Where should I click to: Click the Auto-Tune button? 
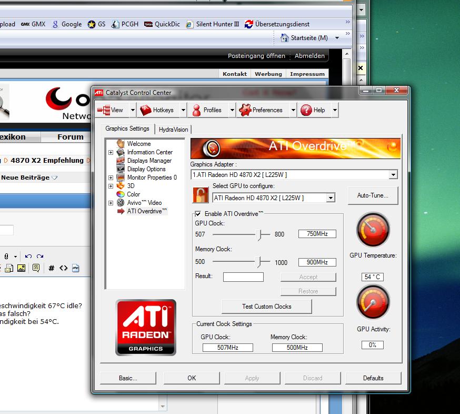click(x=373, y=195)
